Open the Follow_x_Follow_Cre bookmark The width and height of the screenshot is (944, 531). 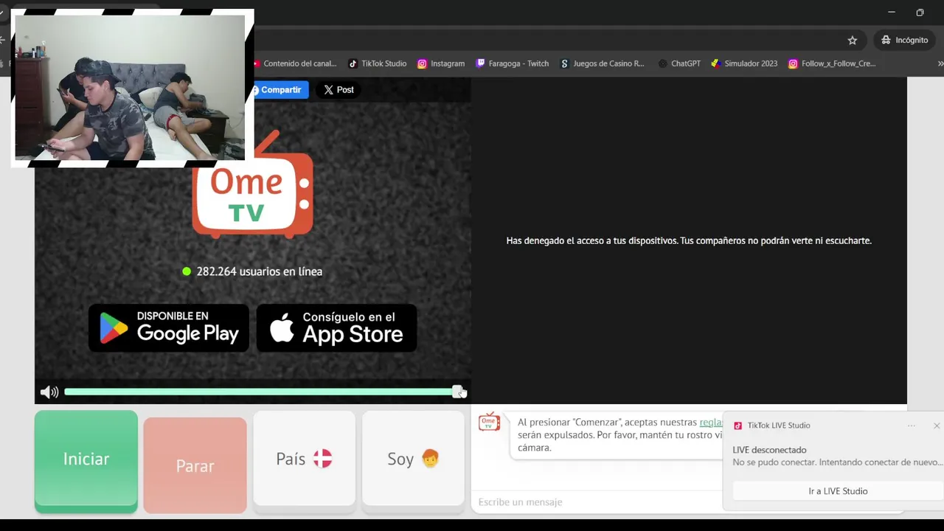tap(832, 63)
